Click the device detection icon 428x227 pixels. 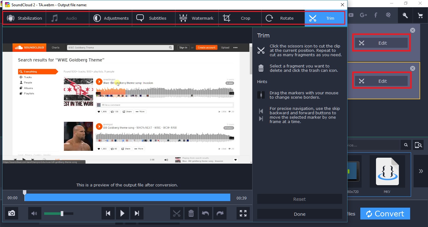tap(418, 145)
